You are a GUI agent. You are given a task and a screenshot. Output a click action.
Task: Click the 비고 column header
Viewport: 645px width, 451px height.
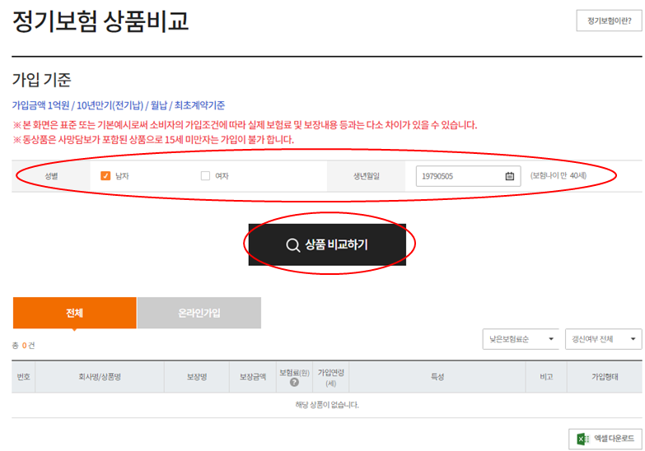click(546, 377)
